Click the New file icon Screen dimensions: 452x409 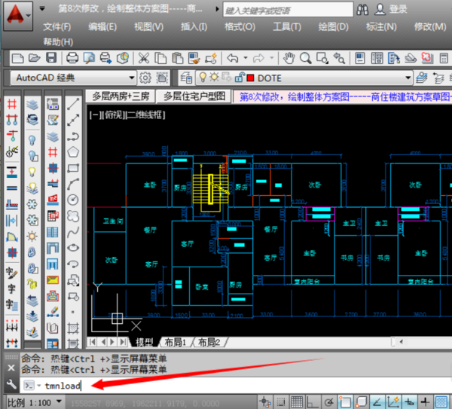coord(18,58)
